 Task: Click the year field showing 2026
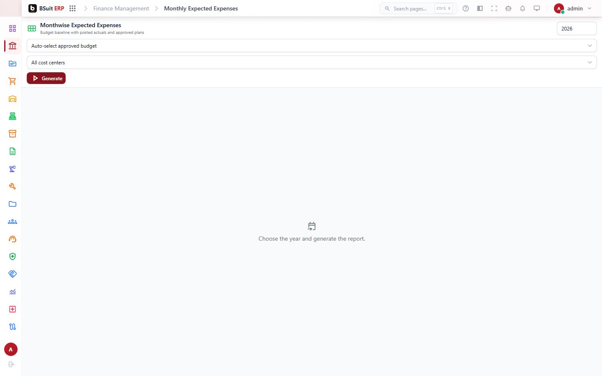(x=576, y=28)
